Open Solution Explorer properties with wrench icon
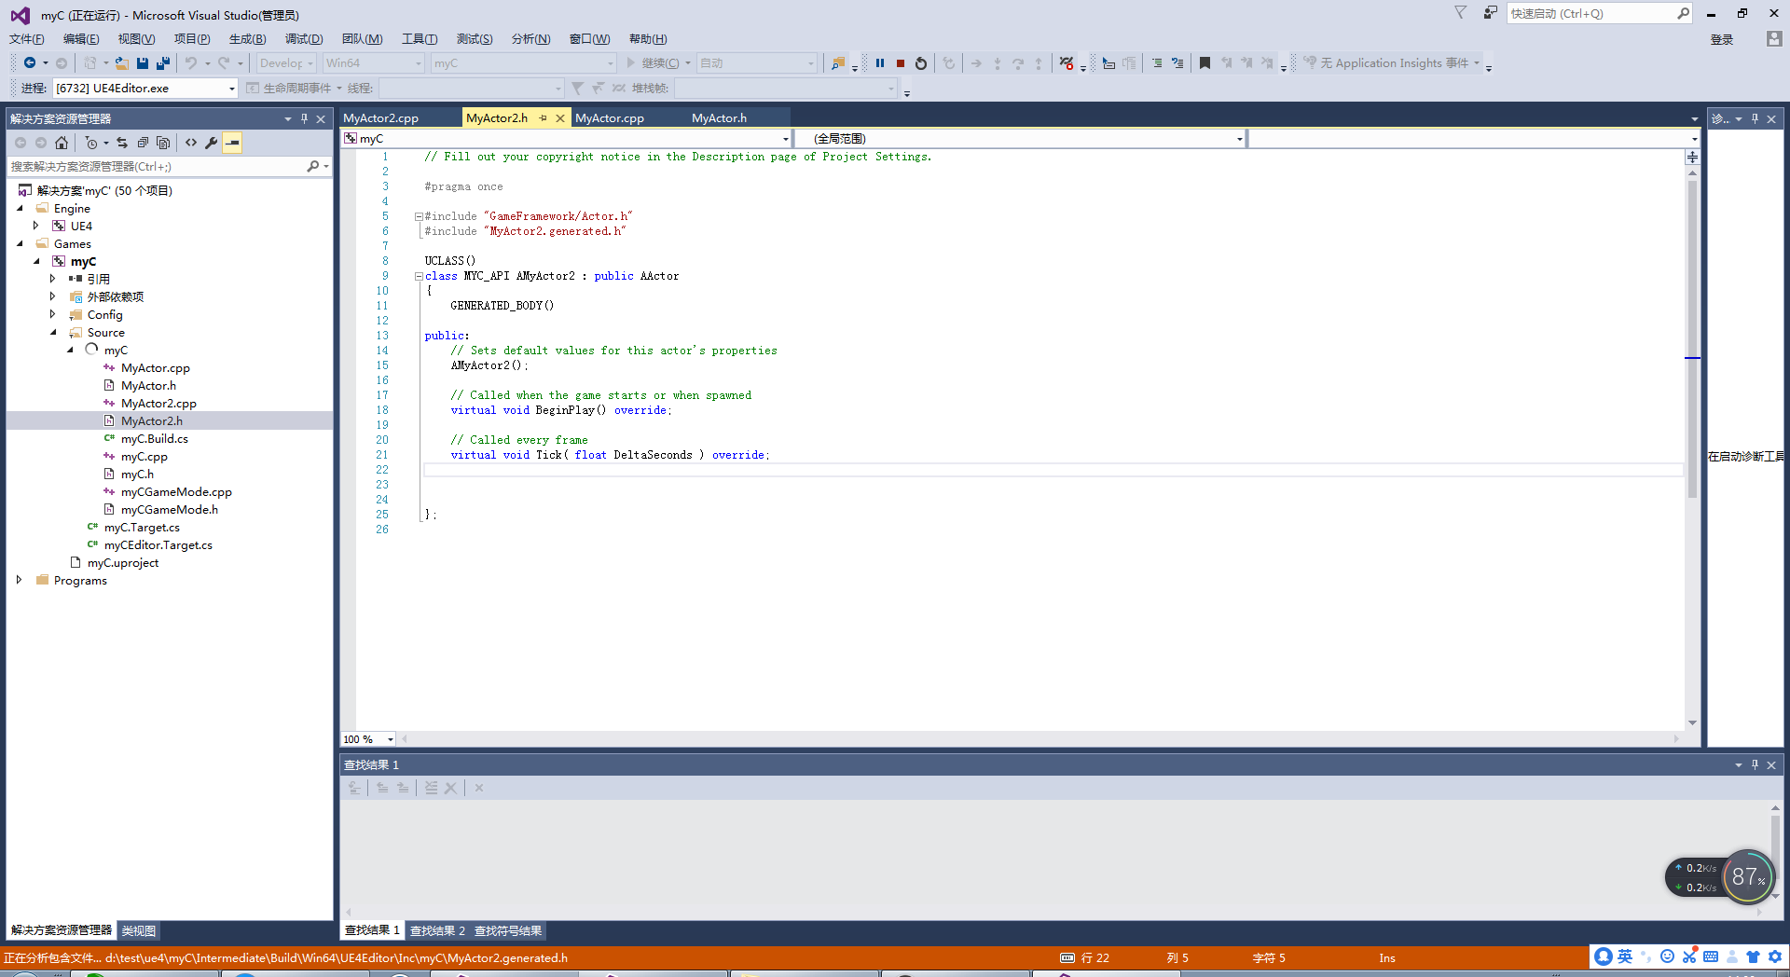Image resolution: width=1790 pixels, height=977 pixels. (x=211, y=143)
